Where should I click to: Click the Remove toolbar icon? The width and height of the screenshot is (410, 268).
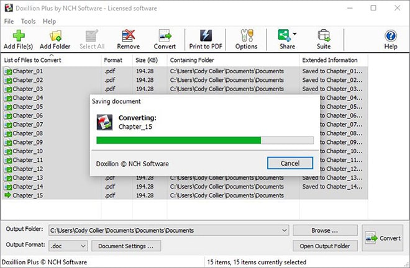[x=129, y=36]
